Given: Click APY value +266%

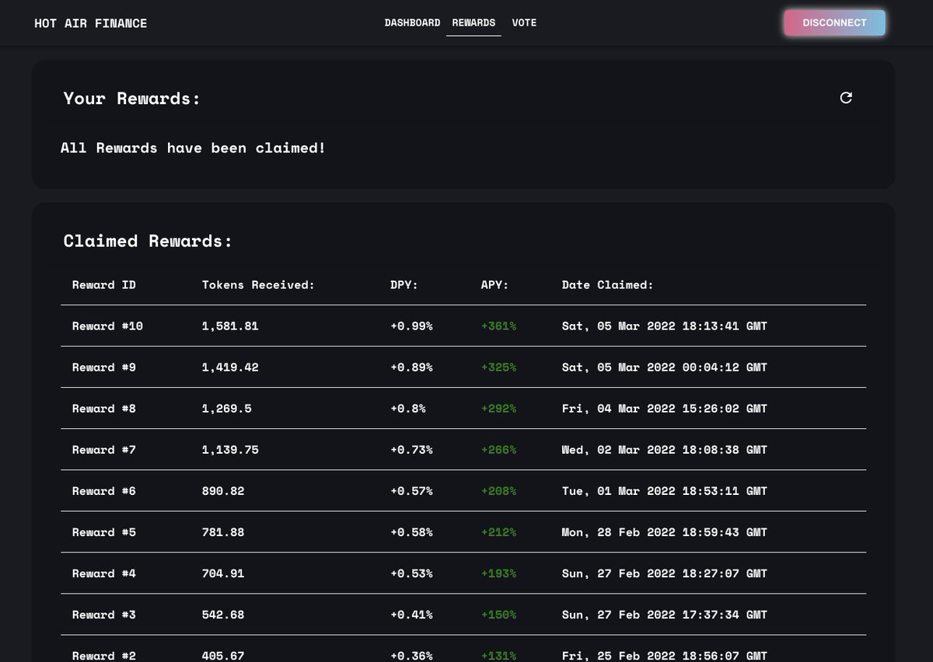Looking at the screenshot, I should (x=498, y=450).
